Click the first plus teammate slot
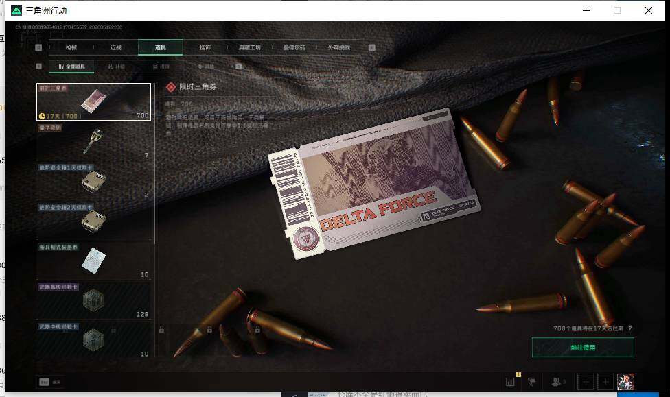The image size is (670, 397). pos(586,382)
